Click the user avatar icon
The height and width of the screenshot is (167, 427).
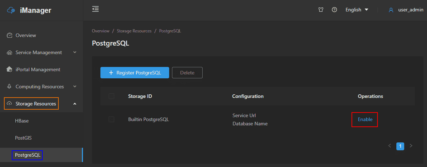pyautogui.click(x=391, y=10)
